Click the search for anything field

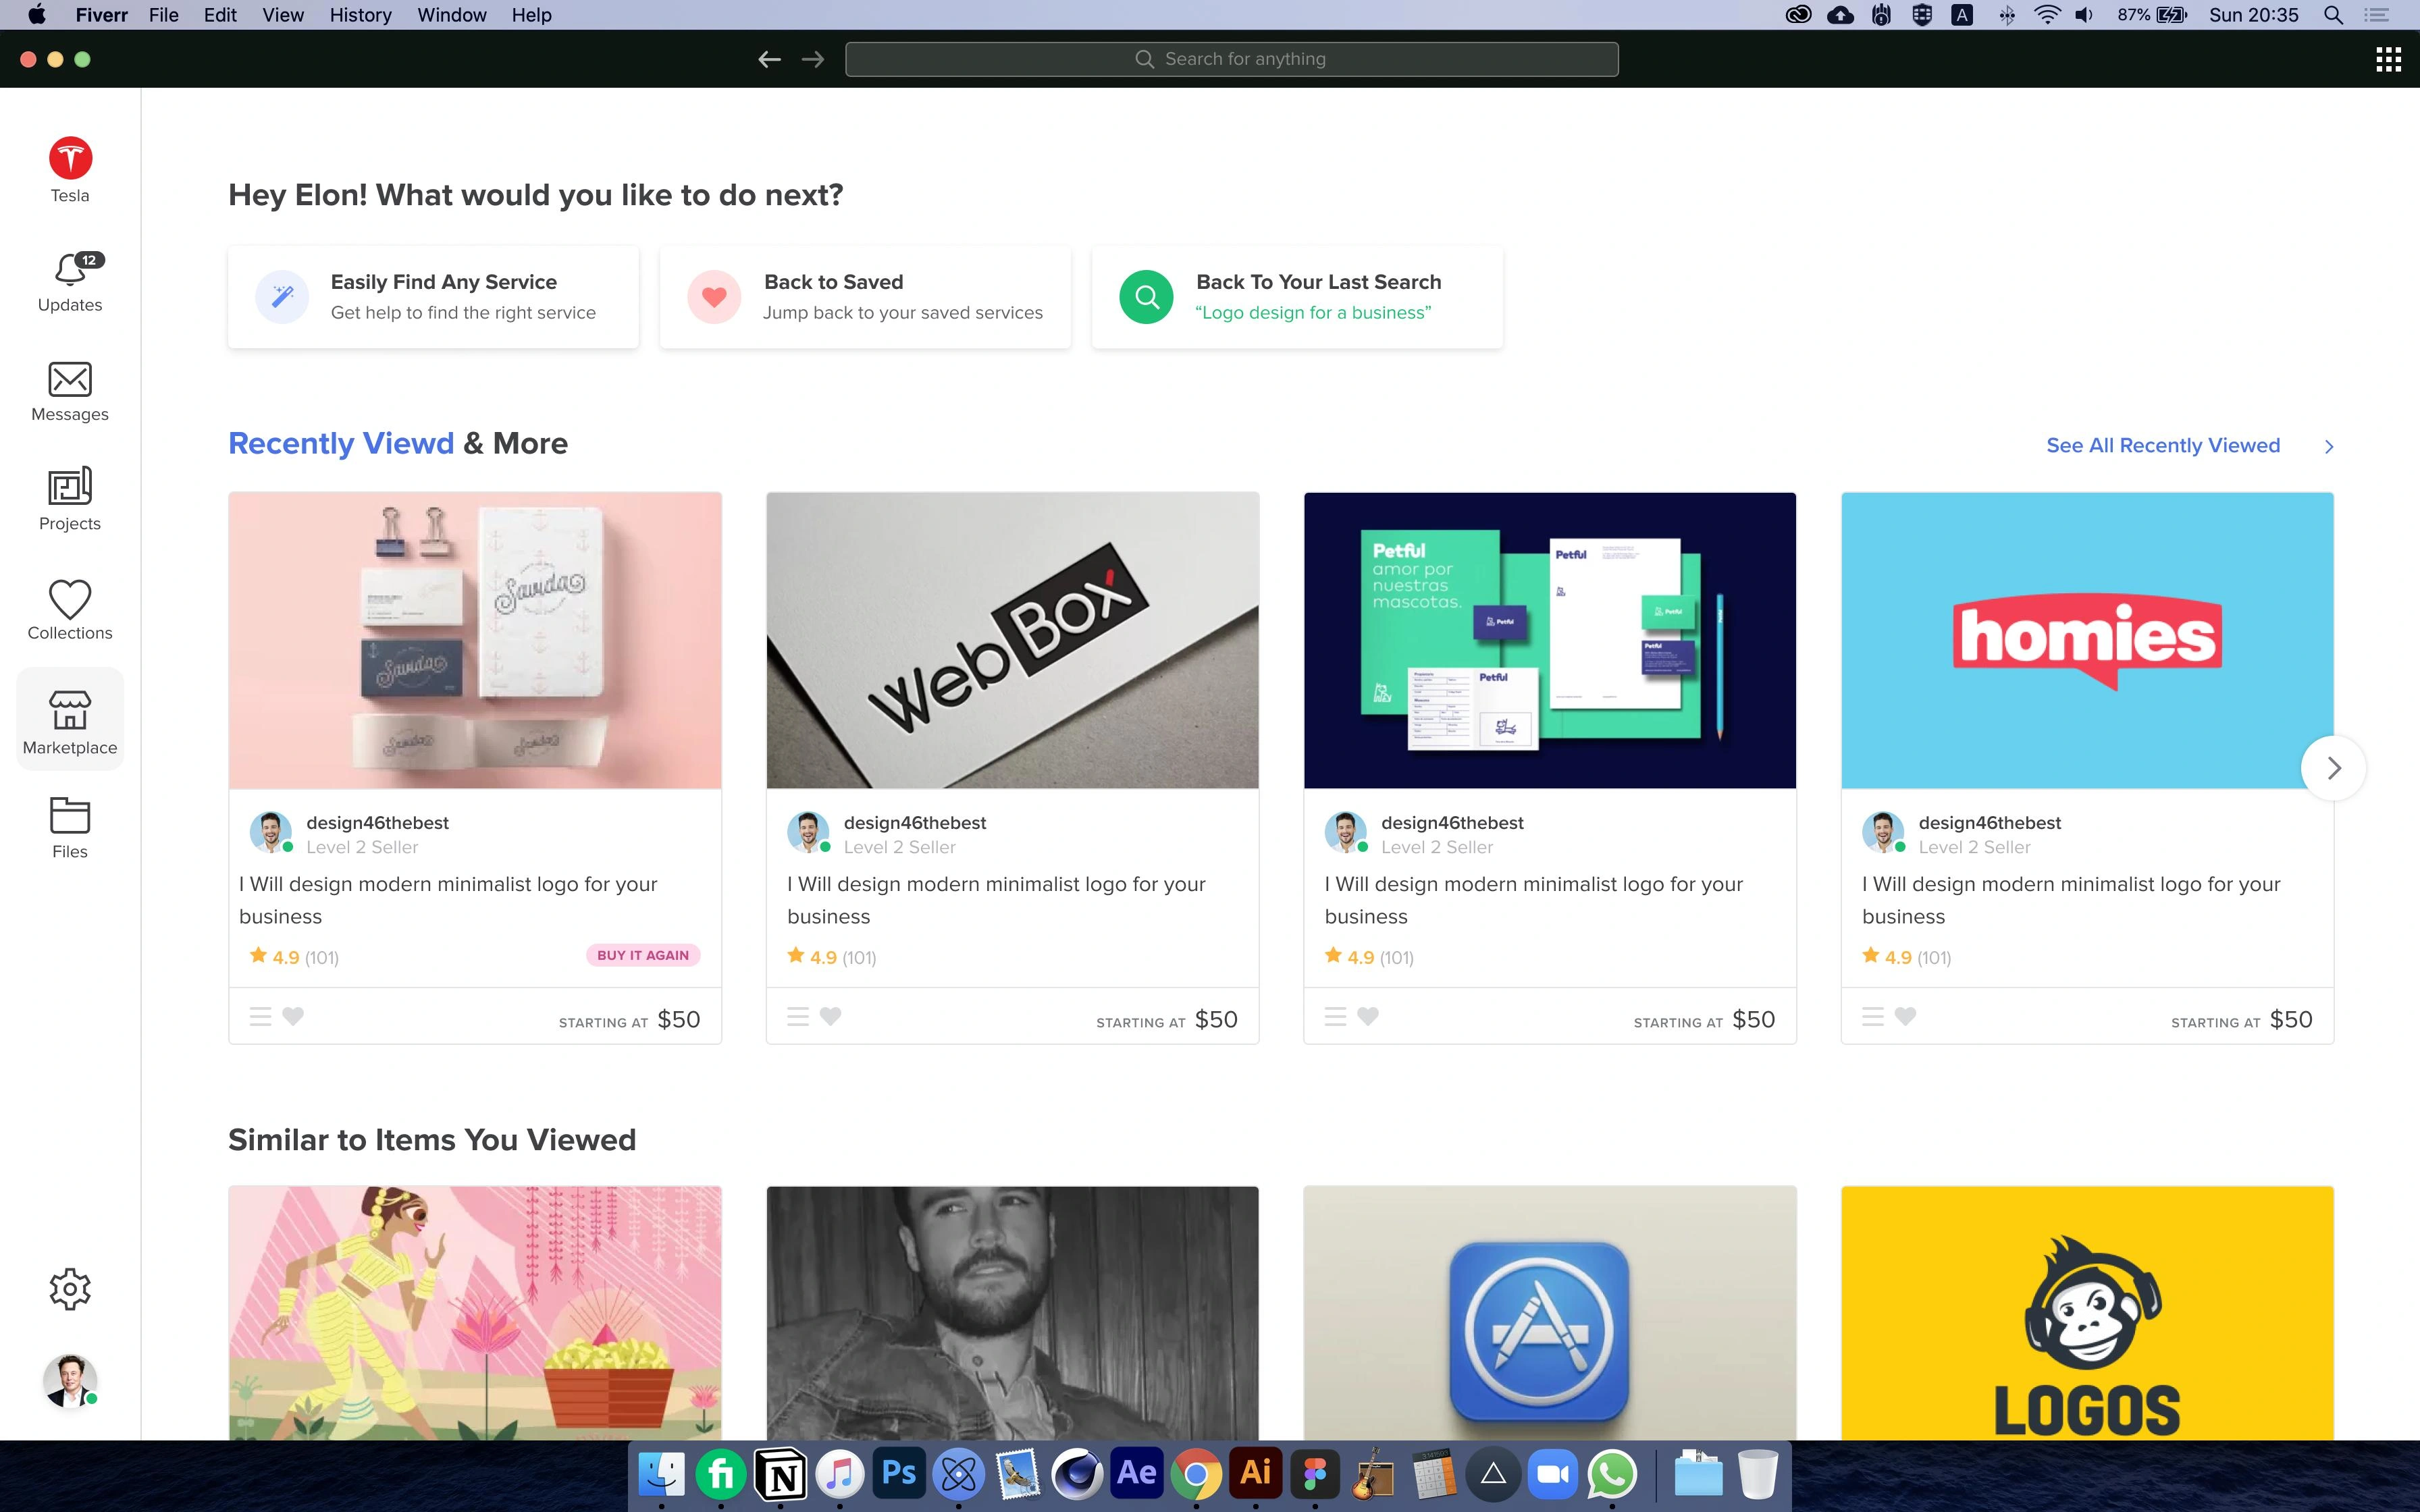[x=1231, y=58]
